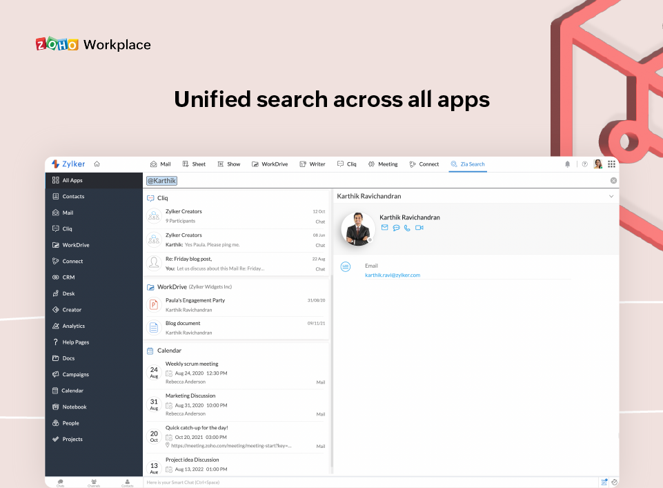Open the apps grid at top right
This screenshot has height=488, width=663.
pos(611,164)
